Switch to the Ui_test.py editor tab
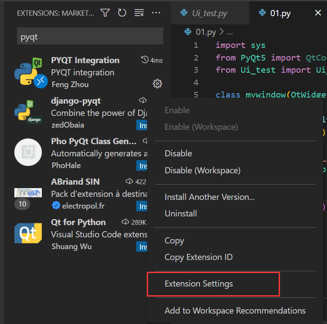The image size is (327, 324). tap(210, 13)
